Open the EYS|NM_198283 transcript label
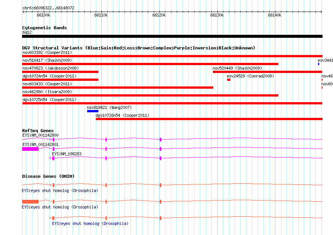This screenshot has width=333, height=235. pyautogui.click(x=67, y=154)
